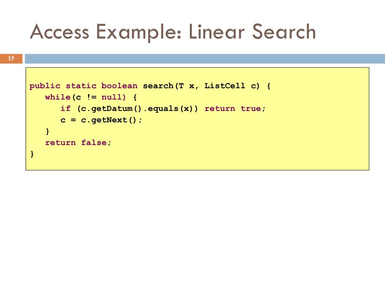Screen dimensions: 385x289
Task: Click the slide title 'Access Example: Linear Search'
Action: (x=173, y=32)
